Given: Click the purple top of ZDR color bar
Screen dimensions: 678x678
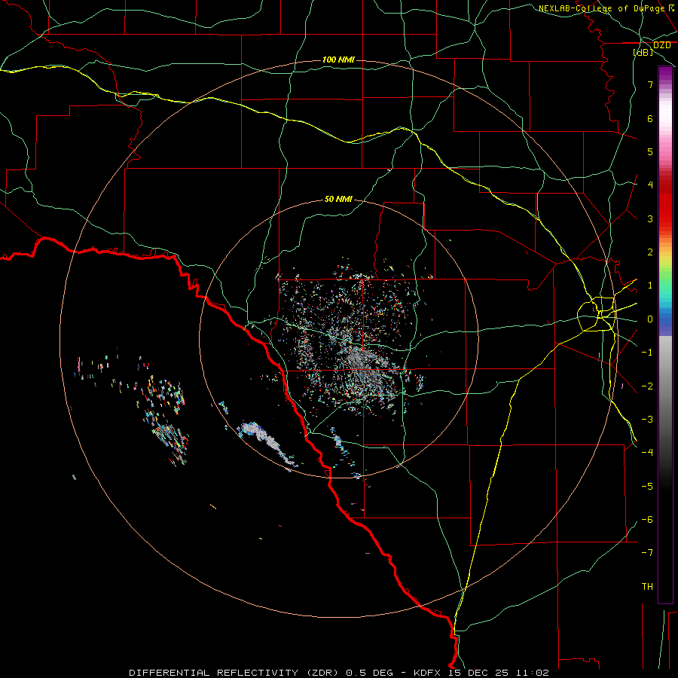Looking at the screenshot, I should click(665, 74).
